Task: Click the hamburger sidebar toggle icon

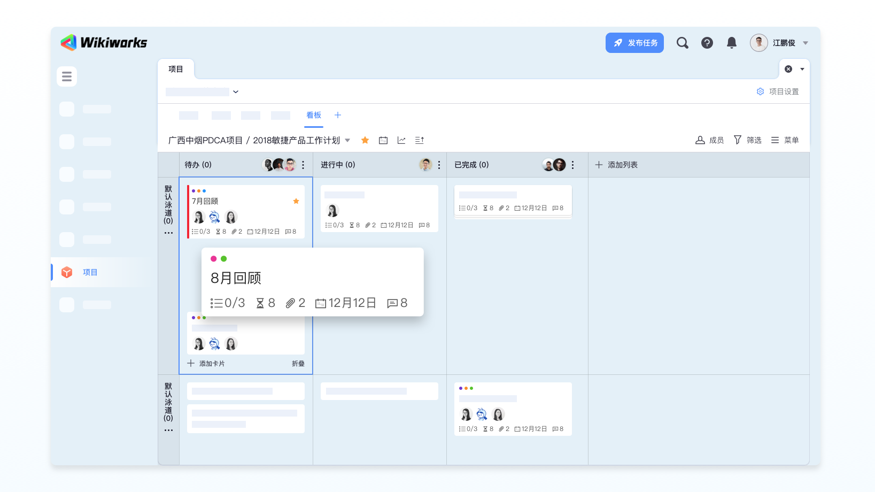Action: (x=67, y=76)
